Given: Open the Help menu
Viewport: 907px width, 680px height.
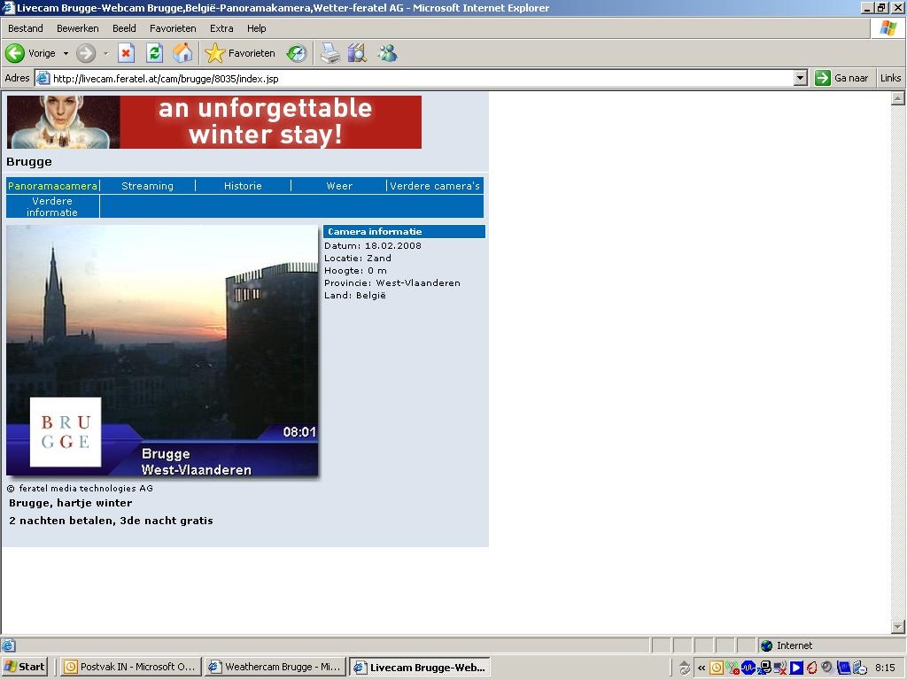Looking at the screenshot, I should (x=256, y=28).
